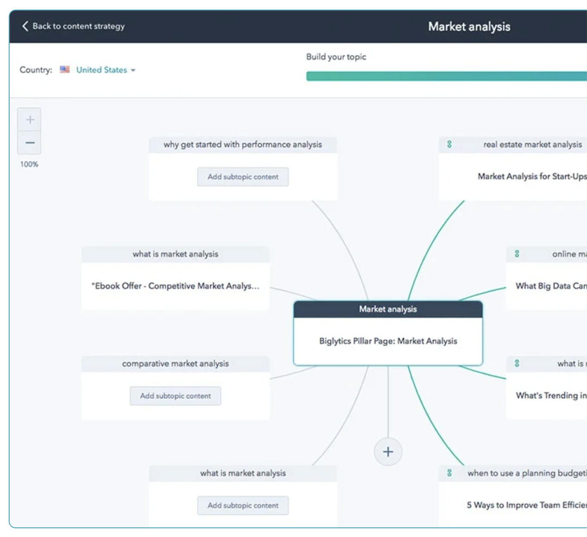Click the Build your topic progress bar
587x537 pixels.
point(447,76)
